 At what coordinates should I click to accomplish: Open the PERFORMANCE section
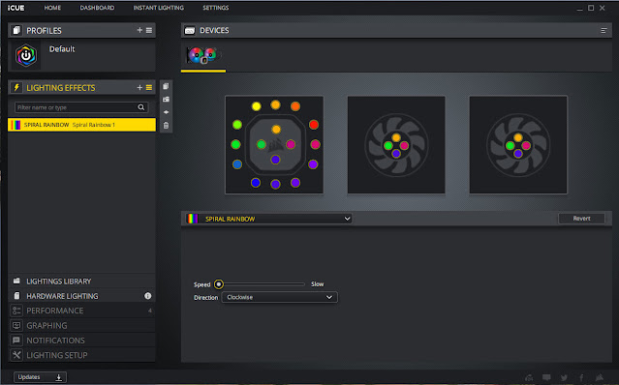[x=81, y=311]
